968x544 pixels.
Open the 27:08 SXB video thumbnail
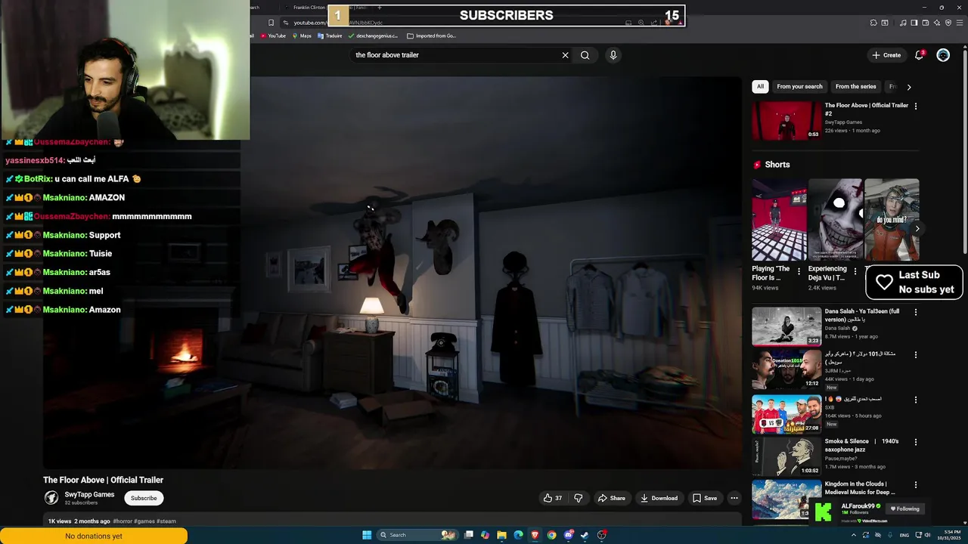(786, 413)
